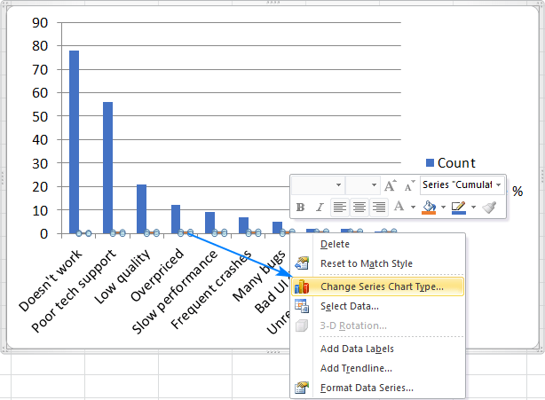Open the font size dropdown
The image size is (545, 400).
coord(373,185)
